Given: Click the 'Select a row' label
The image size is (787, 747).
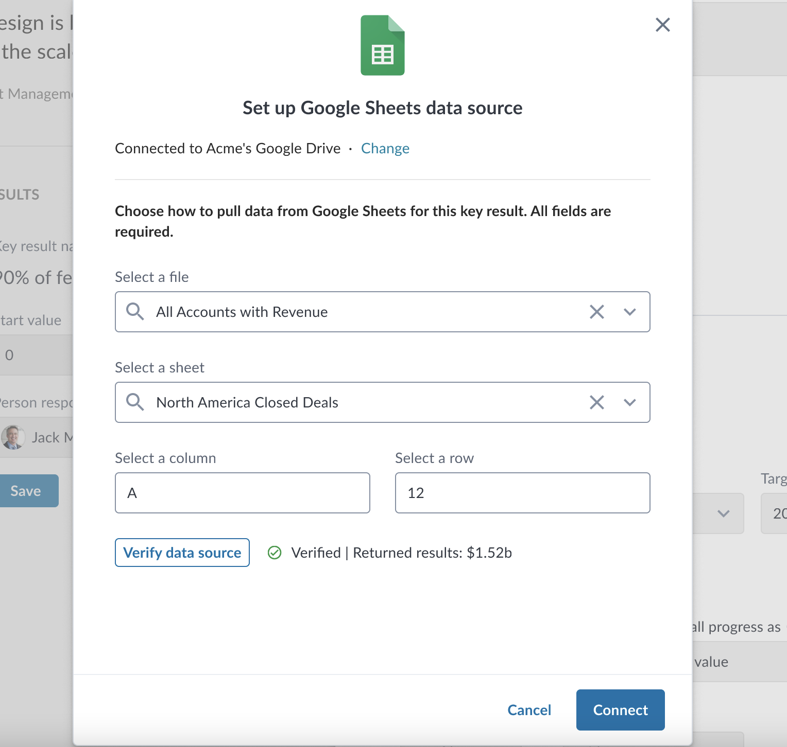Looking at the screenshot, I should (x=434, y=458).
